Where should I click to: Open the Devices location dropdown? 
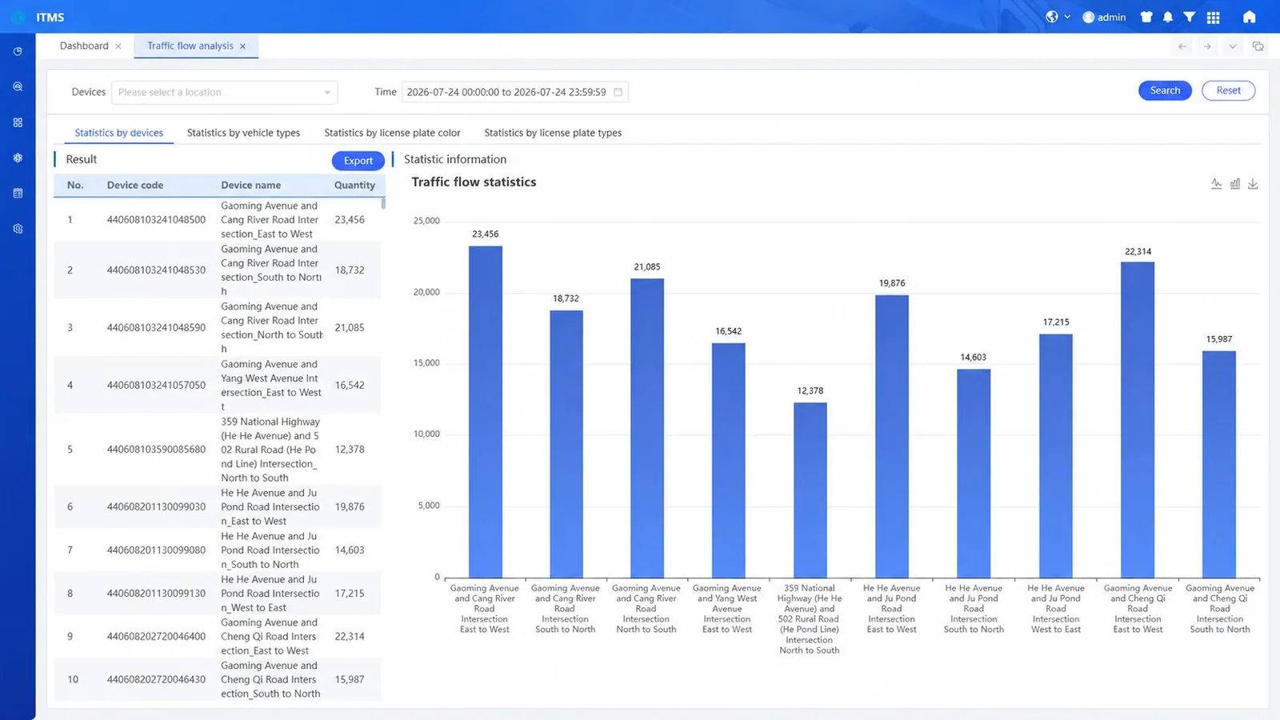[x=225, y=92]
